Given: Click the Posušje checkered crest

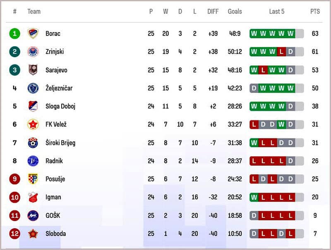Looking at the screenshot, I should [33, 179].
